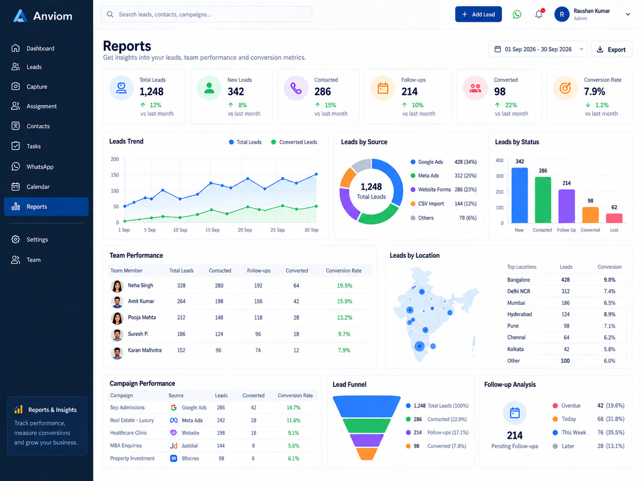This screenshot has width=642, height=481.
Task: Click the Meta logo in the Real Estate row
Action: click(x=174, y=420)
